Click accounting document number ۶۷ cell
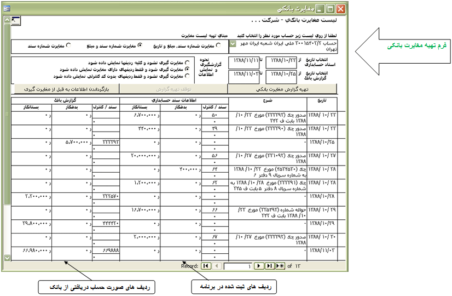Image resolution: width=452 pixels, height=296 pixels. [215, 237]
